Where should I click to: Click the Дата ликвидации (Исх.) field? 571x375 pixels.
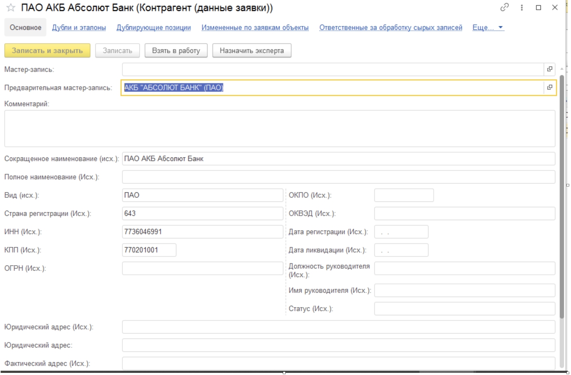(x=401, y=250)
